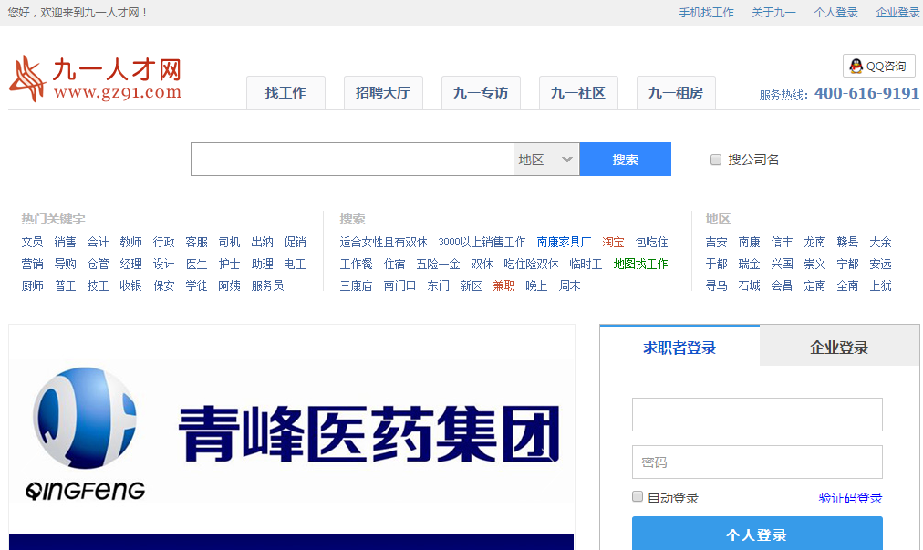Pick the 石城 region link
The height and width of the screenshot is (550, 923).
(750, 285)
